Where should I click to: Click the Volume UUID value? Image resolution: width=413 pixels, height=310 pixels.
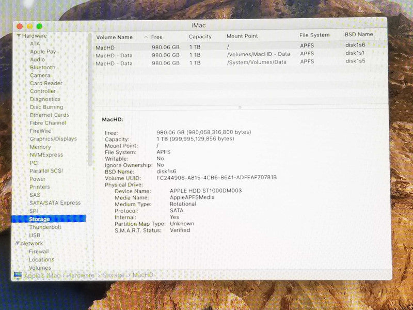[x=216, y=178]
